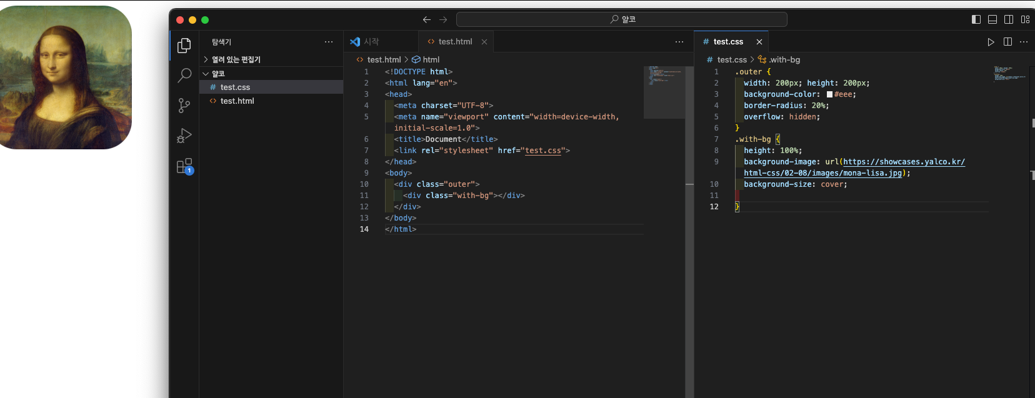Click the .with-bg breadcrumb symbol

[x=779, y=60]
